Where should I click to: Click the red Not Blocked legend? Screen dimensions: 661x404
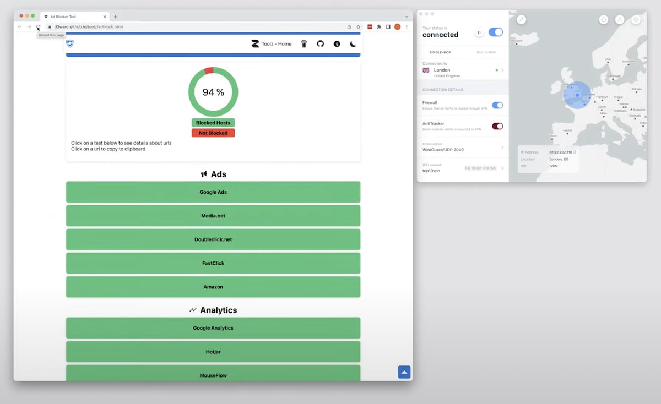pos(213,133)
